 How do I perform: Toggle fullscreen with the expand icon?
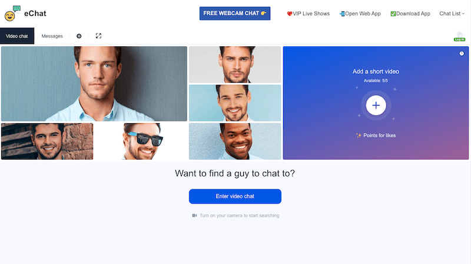(98, 36)
